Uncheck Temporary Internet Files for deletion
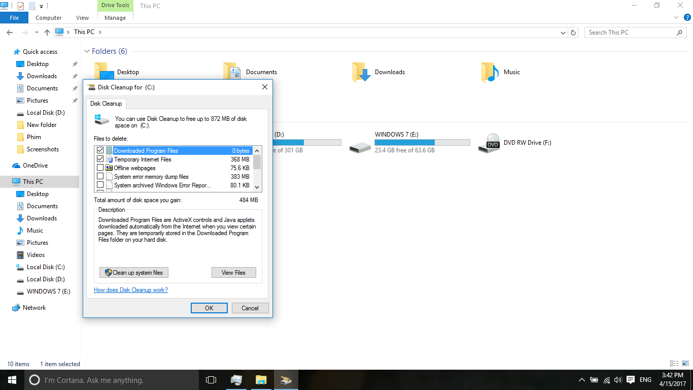693x390 pixels. click(100, 159)
